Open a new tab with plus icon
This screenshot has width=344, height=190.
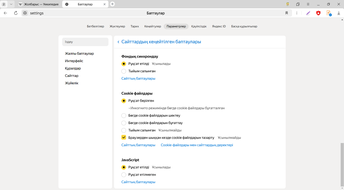[112, 4]
